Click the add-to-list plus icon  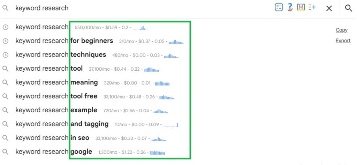(x=312, y=8)
